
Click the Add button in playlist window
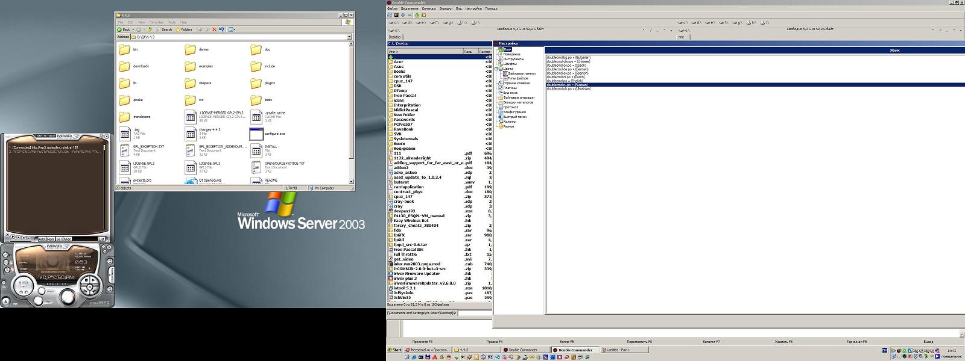pos(42,239)
